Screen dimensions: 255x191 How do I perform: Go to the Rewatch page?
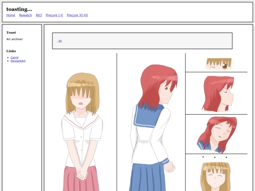[25, 15]
